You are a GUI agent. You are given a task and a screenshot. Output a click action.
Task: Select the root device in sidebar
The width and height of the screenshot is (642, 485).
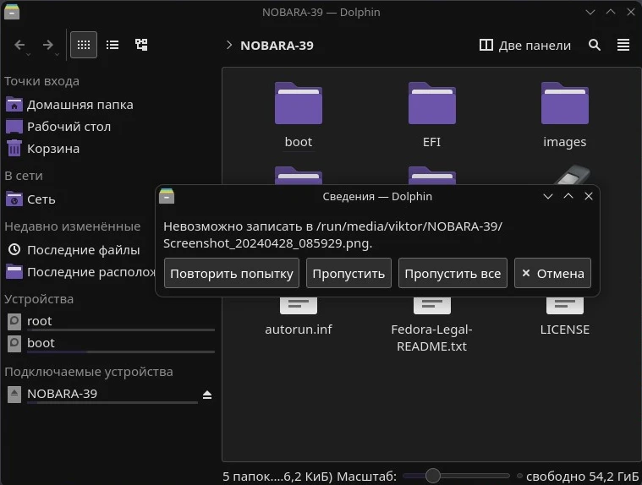tap(111, 321)
